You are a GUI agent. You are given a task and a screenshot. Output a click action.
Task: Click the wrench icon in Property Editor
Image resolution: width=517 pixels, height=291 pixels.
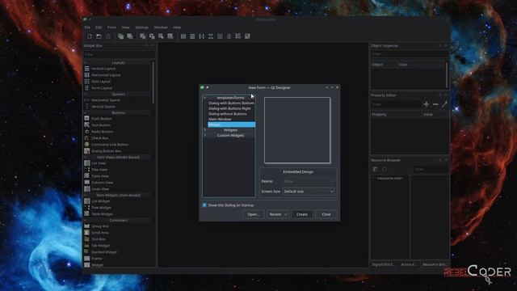point(444,104)
